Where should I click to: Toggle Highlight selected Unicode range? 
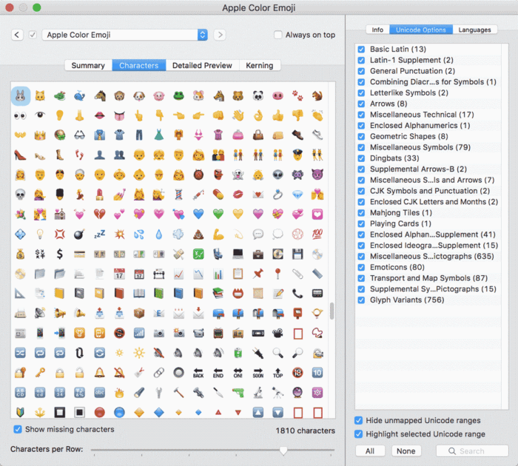pyautogui.click(x=358, y=434)
